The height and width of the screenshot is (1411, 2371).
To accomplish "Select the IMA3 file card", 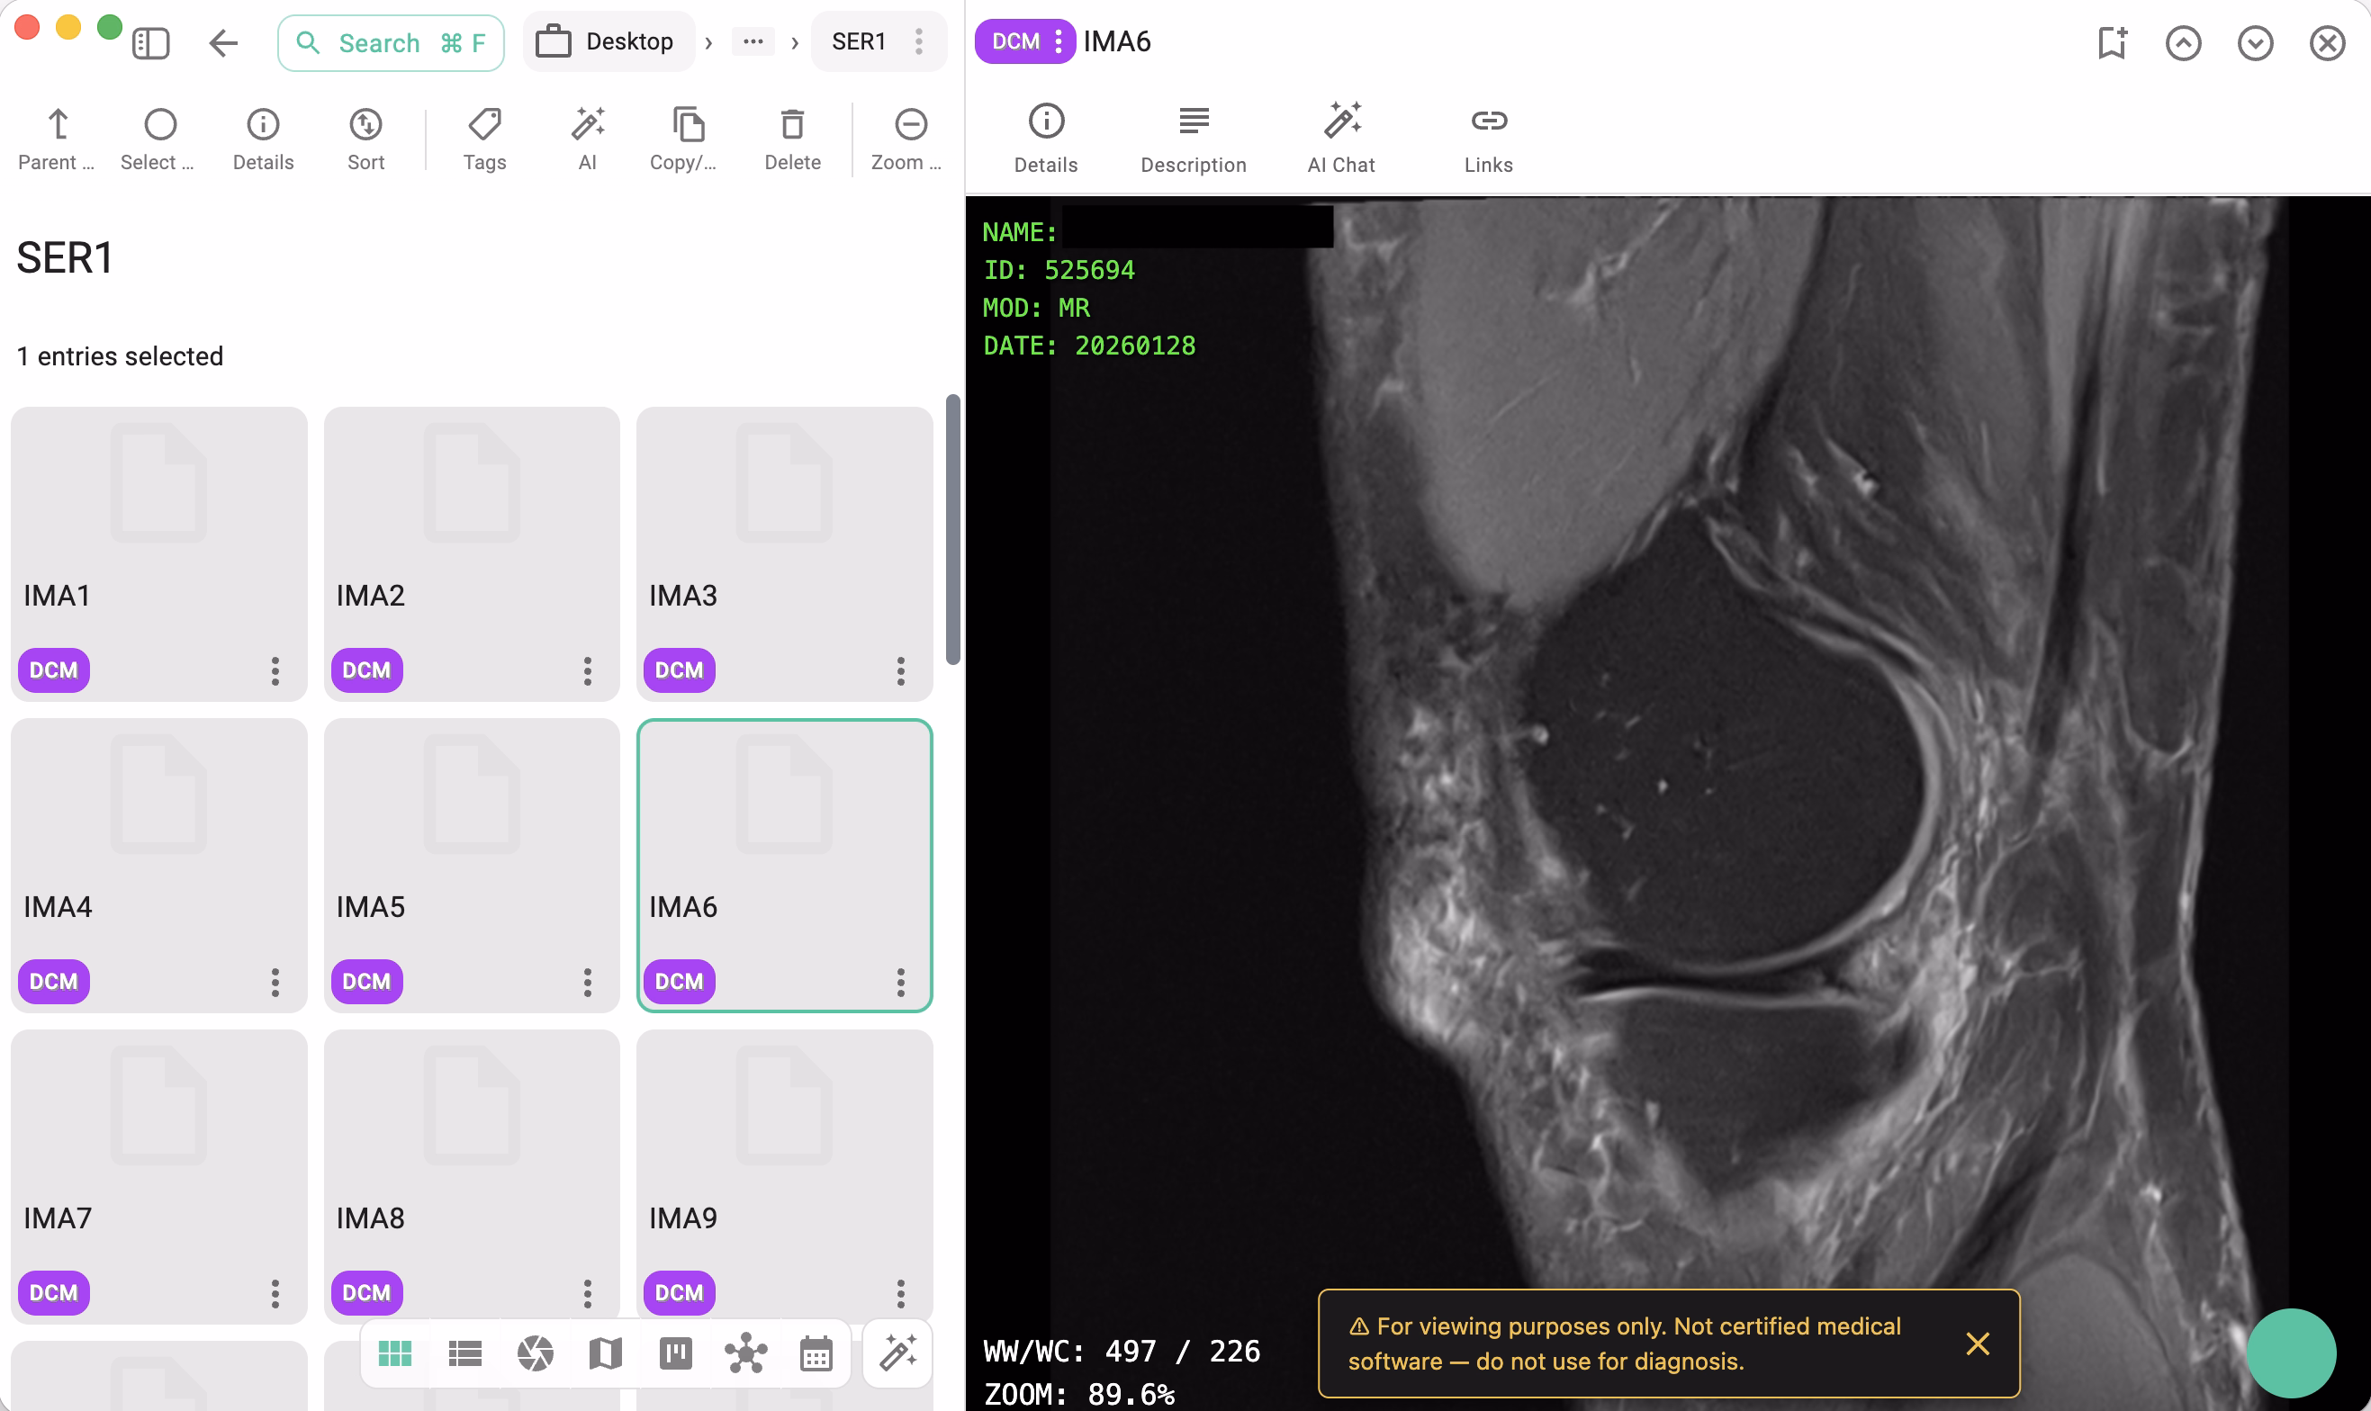I will (x=785, y=553).
